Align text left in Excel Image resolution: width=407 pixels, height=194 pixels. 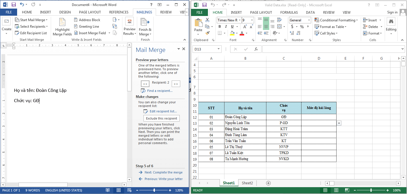coord(260,27)
